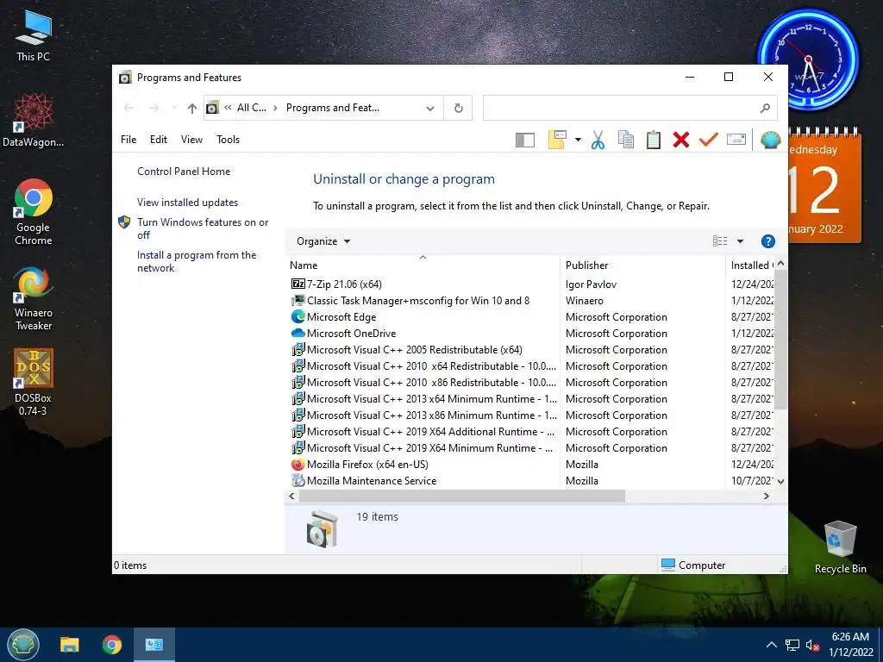Screen dimensions: 883x662
Task: Open the File menu
Action: pos(128,140)
